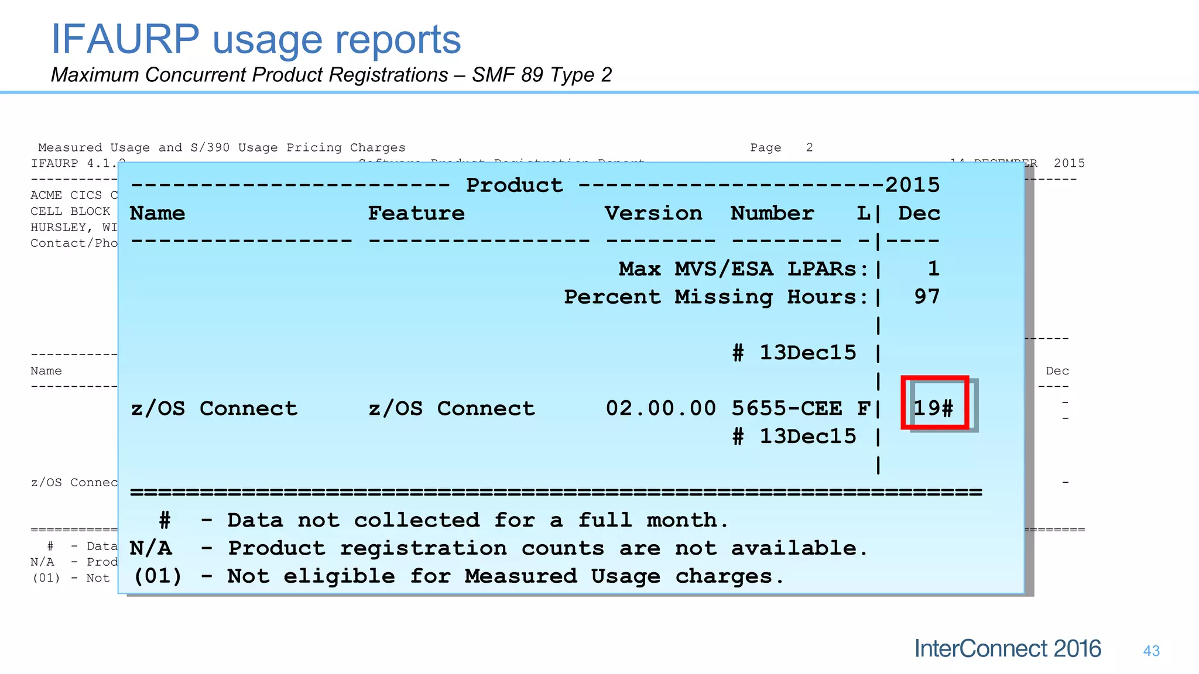Click the '# 13Dec15' line below the product row
The width and height of the screenshot is (1199, 674).
(794, 436)
